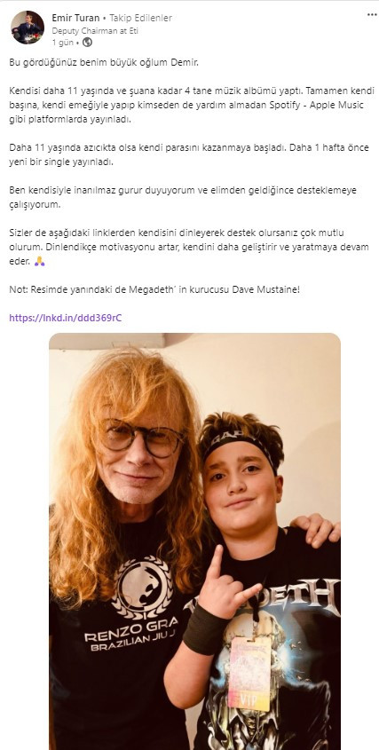The image size is (379, 750).
Task: Click the Emir Turan author name
Action: tap(75, 18)
